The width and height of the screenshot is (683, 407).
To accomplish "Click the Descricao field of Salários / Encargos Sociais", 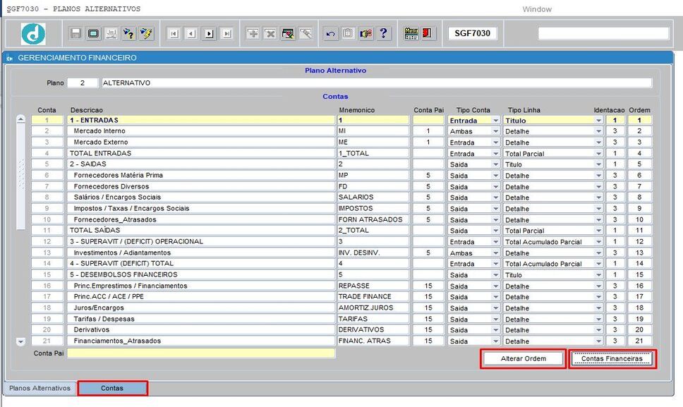I will pos(201,198).
